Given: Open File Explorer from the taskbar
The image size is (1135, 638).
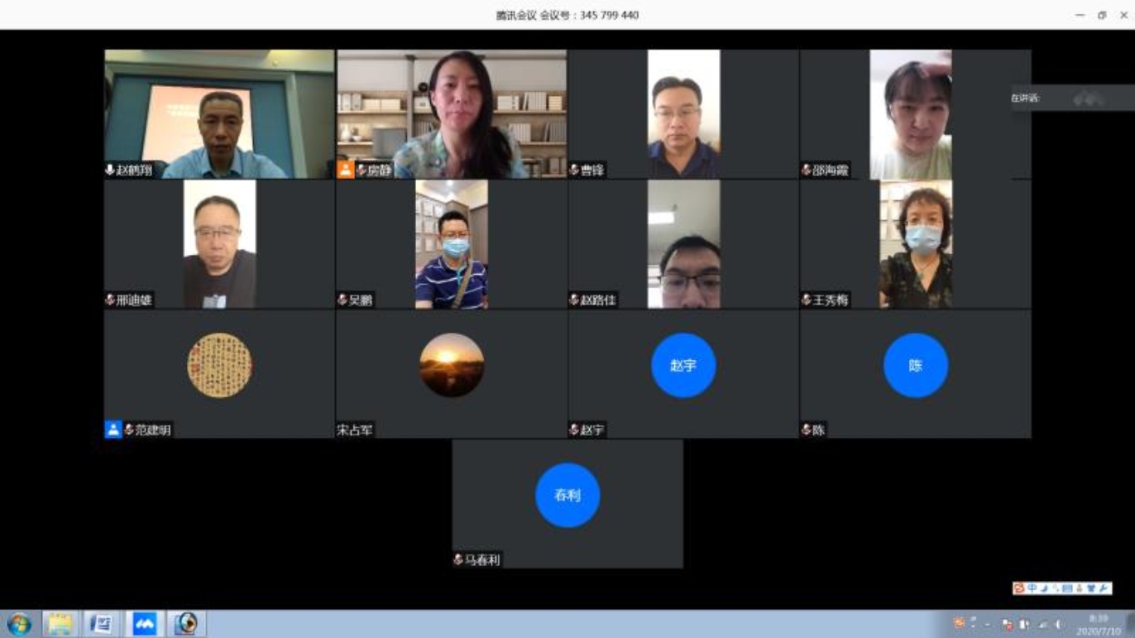Looking at the screenshot, I should (x=60, y=623).
